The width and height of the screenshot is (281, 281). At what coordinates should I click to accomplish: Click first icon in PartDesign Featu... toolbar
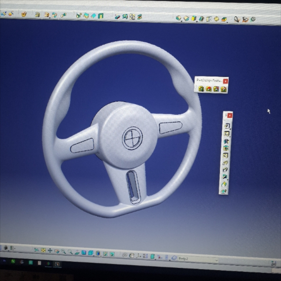coord(201,89)
